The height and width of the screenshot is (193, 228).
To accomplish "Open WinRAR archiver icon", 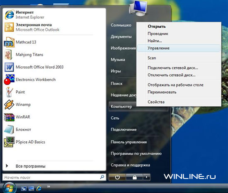I will (x=9, y=117).
